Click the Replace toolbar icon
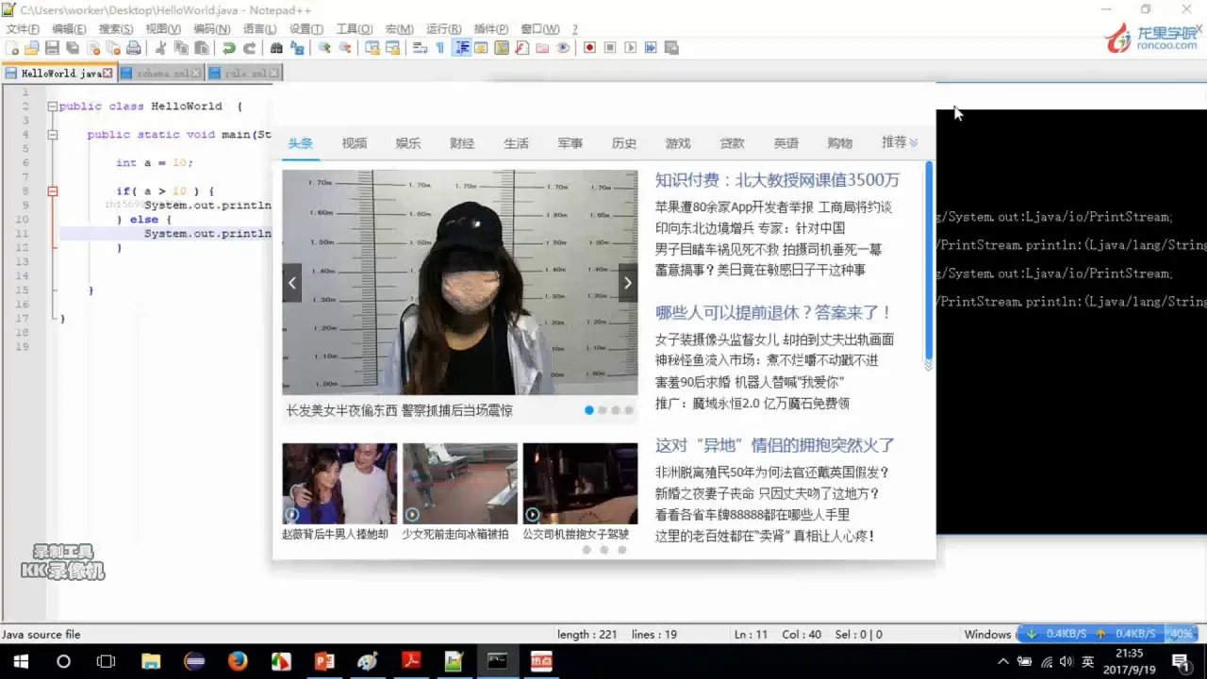1207x679 pixels. point(297,48)
